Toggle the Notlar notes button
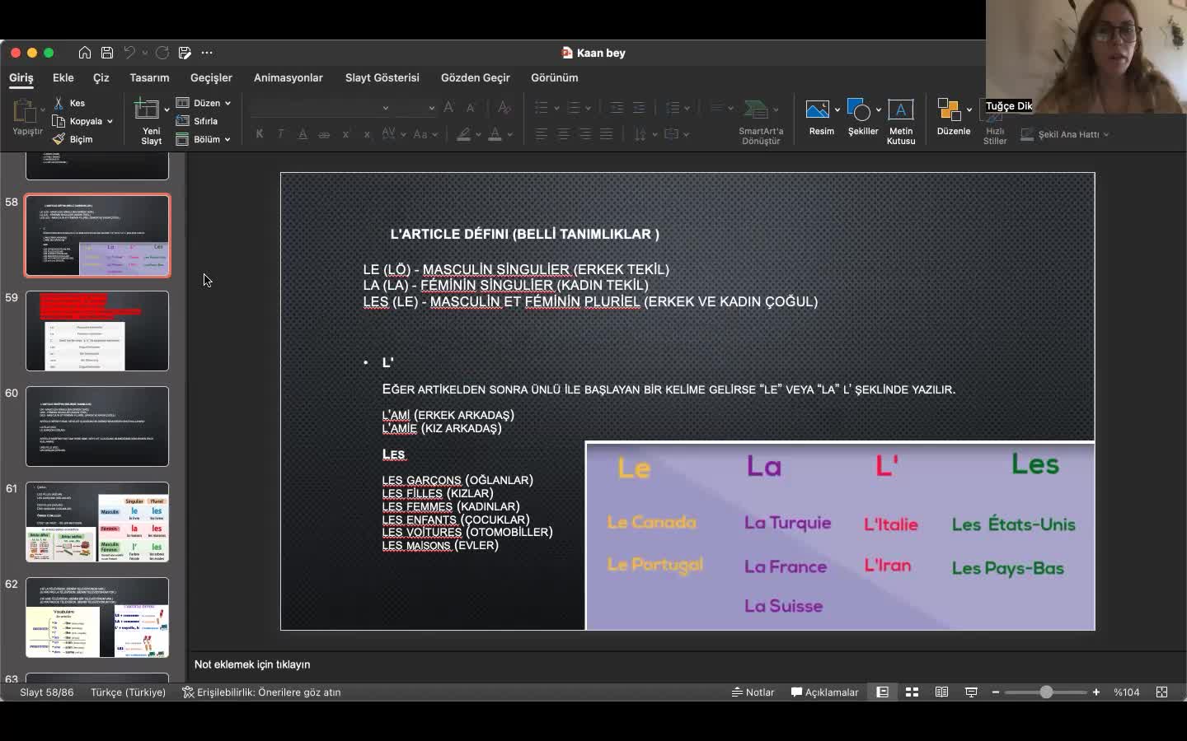 click(753, 692)
